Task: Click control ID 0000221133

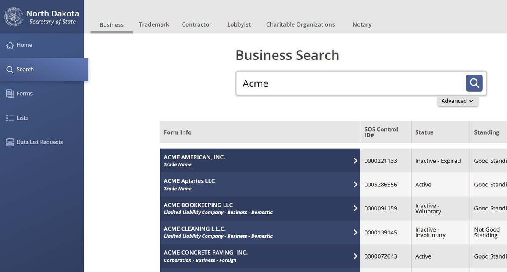Action: pyautogui.click(x=381, y=161)
